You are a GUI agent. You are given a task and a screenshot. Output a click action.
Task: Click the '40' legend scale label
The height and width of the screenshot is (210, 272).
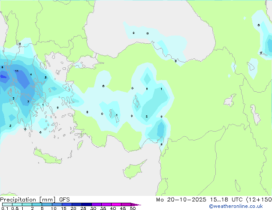tap(113, 208)
